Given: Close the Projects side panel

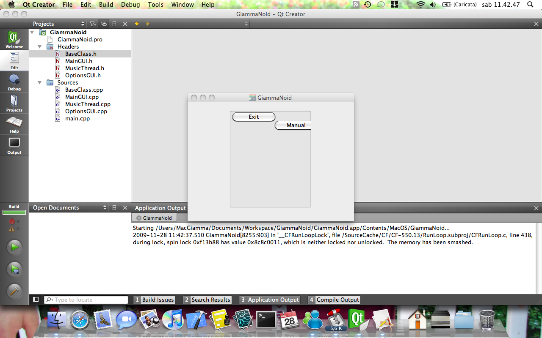Looking at the screenshot, I should pyautogui.click(x=125, y=24).
